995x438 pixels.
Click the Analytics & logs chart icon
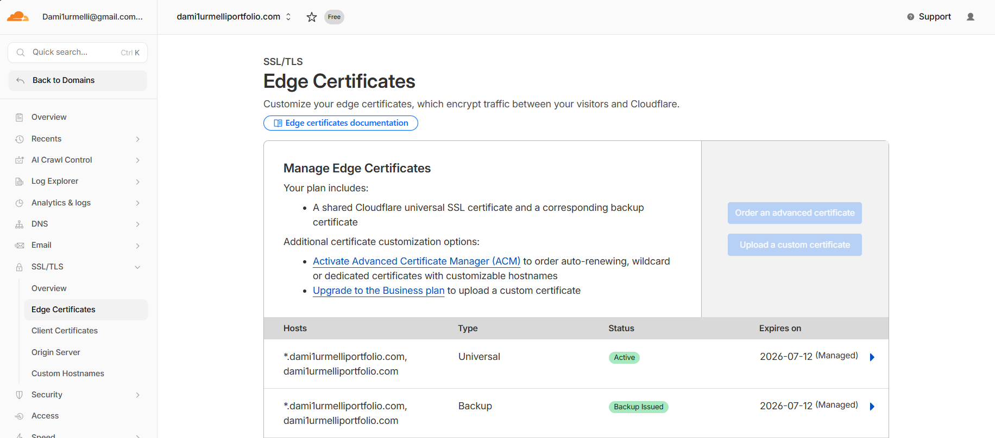click(x=20, y=203)
